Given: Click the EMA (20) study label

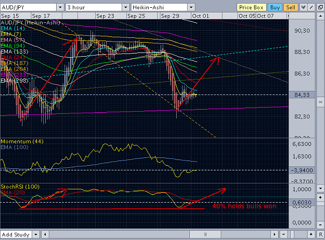Looking at the screenshot, I should (x=12, y=192).
